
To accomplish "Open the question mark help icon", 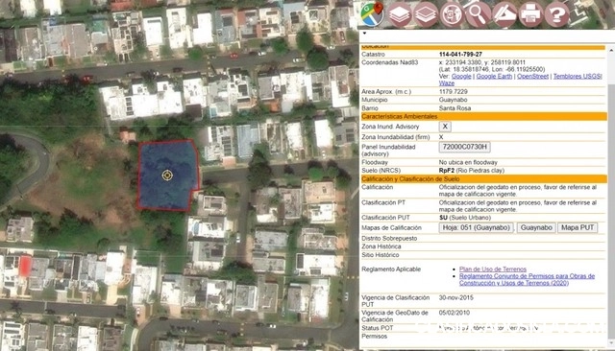I will 557,14.
